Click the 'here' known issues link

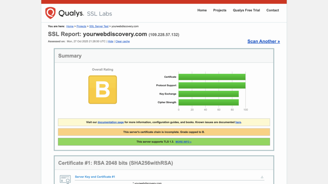238,122
